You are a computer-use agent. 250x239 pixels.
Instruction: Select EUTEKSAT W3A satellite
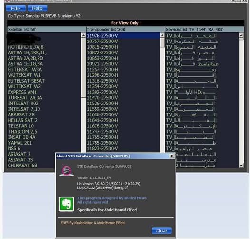point(44,70)
